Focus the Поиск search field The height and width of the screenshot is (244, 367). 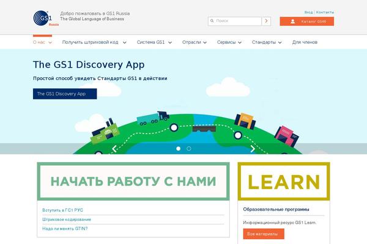point(235,21)
